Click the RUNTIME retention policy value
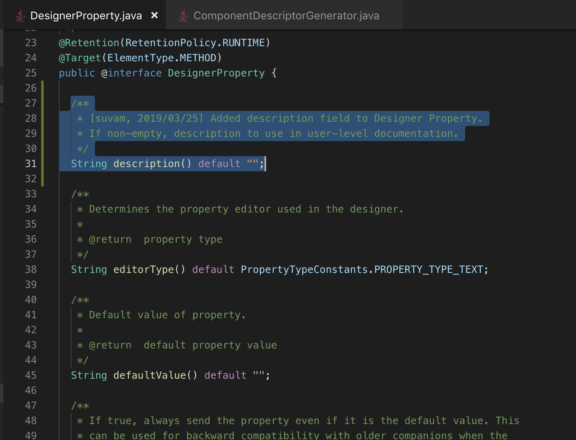This screenshot has height=440, width=576. coord(242,42)
